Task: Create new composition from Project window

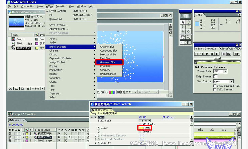Action: pos(22,89)
